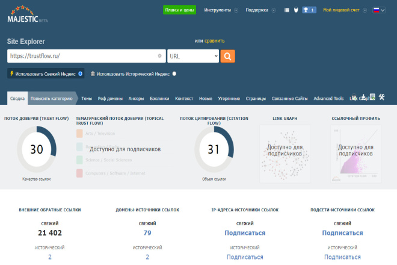Click the Планы и цены button
The height and width of the screenshot is (265, 397).
coord(179,10)
